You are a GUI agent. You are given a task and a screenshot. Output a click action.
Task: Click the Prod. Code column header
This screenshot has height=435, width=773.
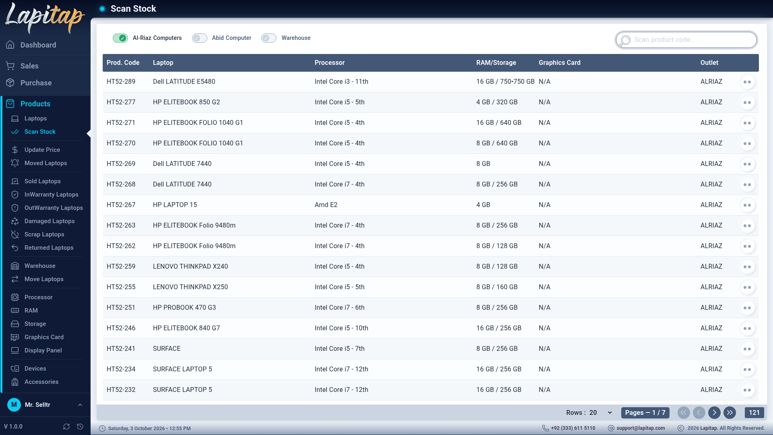pyautogui.click(x=123, y=63)
